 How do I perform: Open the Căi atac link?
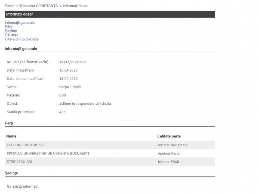point(12,35)
